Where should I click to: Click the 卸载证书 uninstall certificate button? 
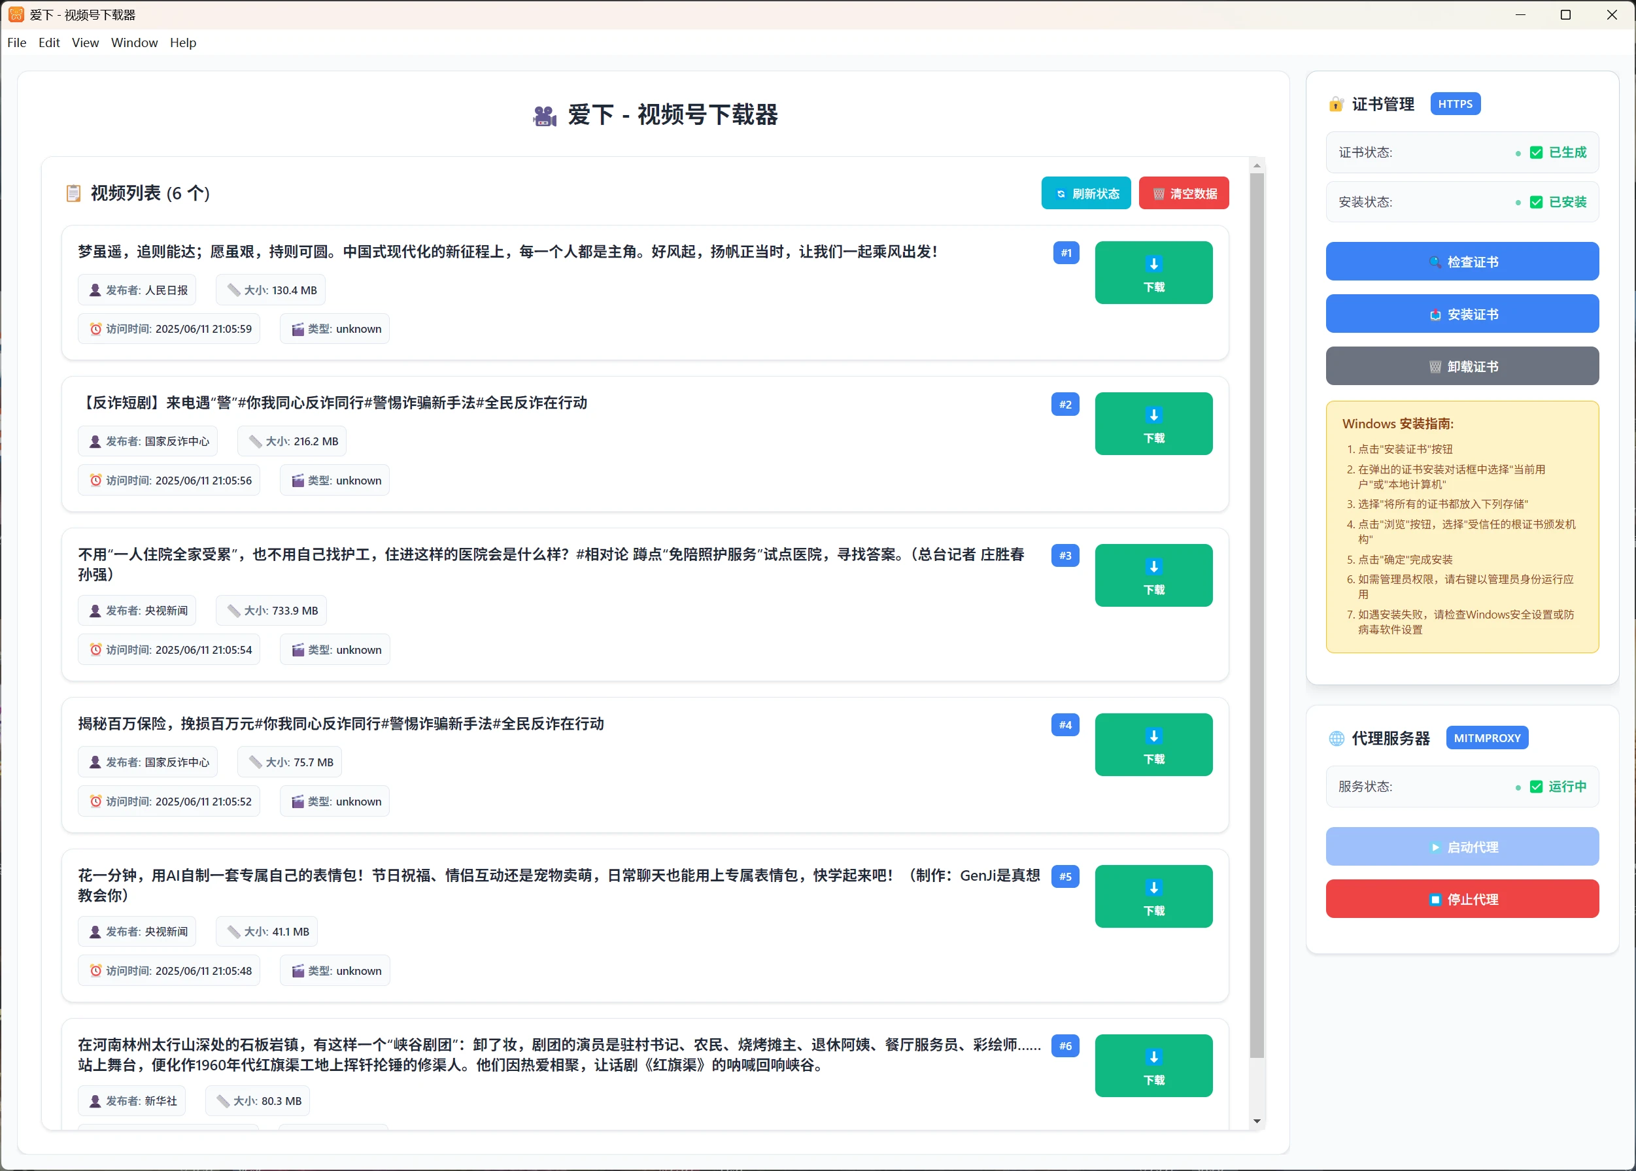[1462, 366]
